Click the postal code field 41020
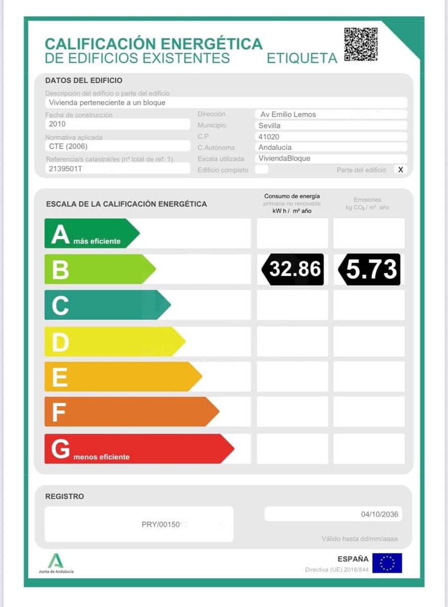Viewport: 448px width, 607px height. 331,137
